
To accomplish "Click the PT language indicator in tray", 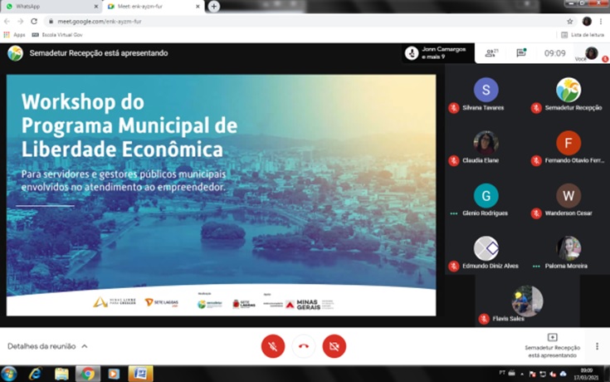I will point(502,373).
